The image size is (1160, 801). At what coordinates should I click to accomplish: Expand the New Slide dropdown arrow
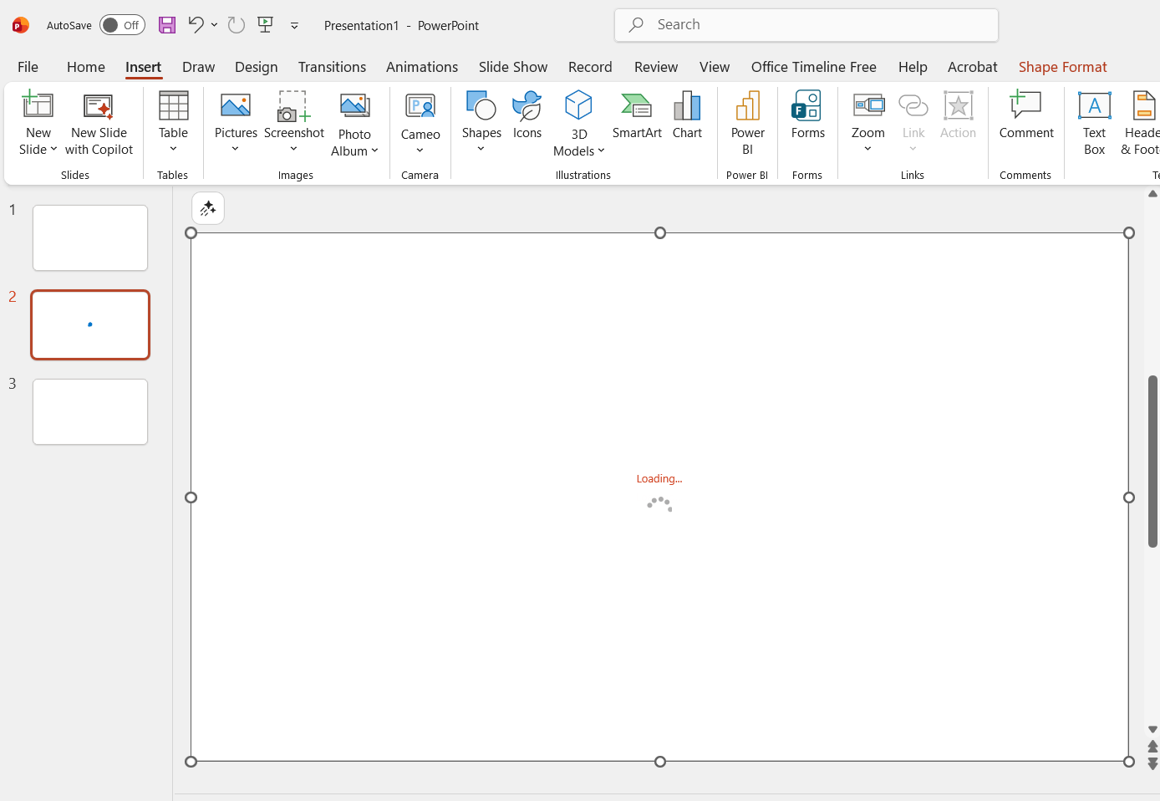[53, 150]
